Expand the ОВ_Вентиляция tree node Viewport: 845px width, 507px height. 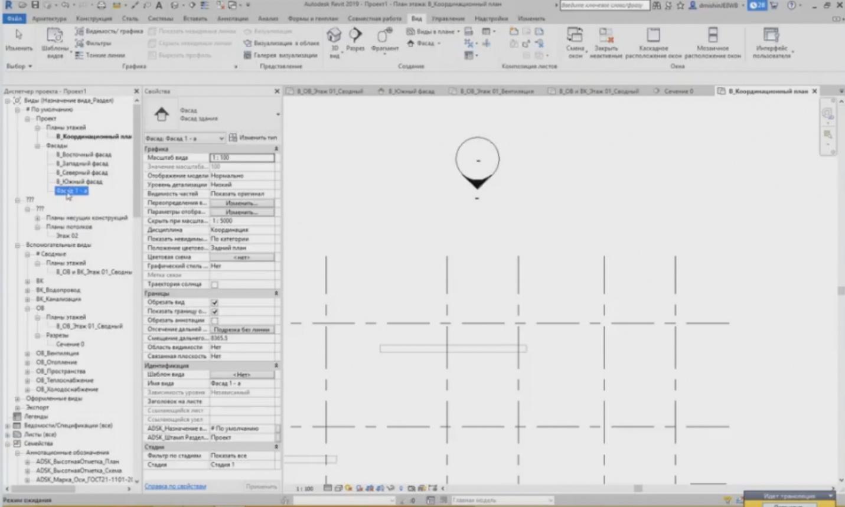coord(28,354)
